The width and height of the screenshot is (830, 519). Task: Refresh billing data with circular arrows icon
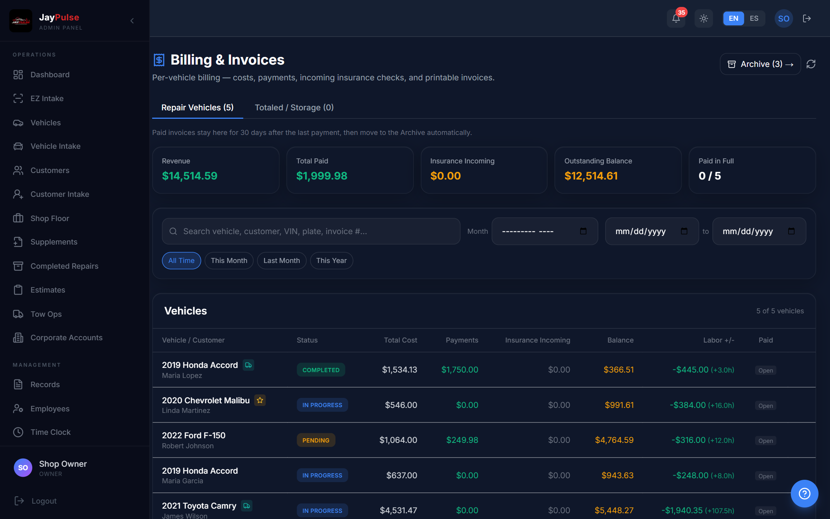(811, 64)
